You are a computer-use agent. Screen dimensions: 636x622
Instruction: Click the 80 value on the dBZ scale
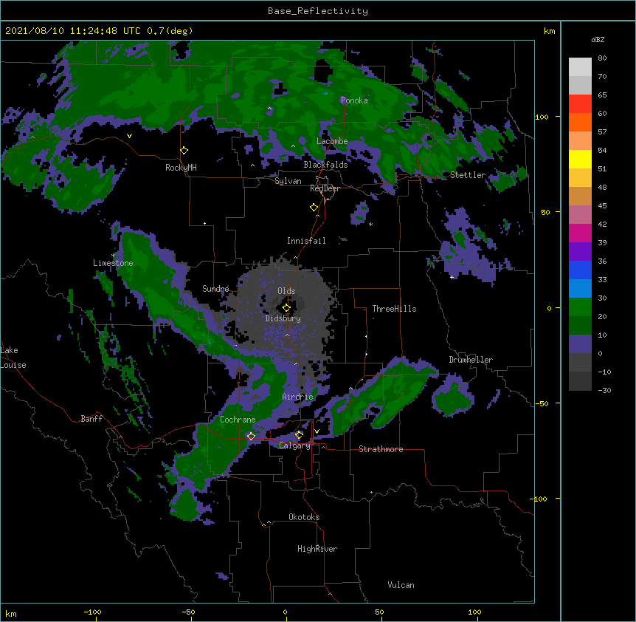pos(602,58)
